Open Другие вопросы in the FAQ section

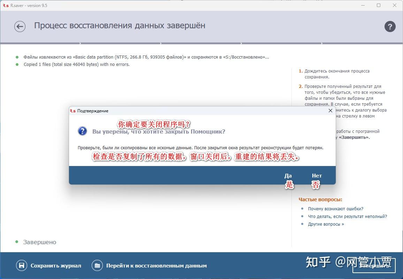pyautogui.click(x=326, y=224)
